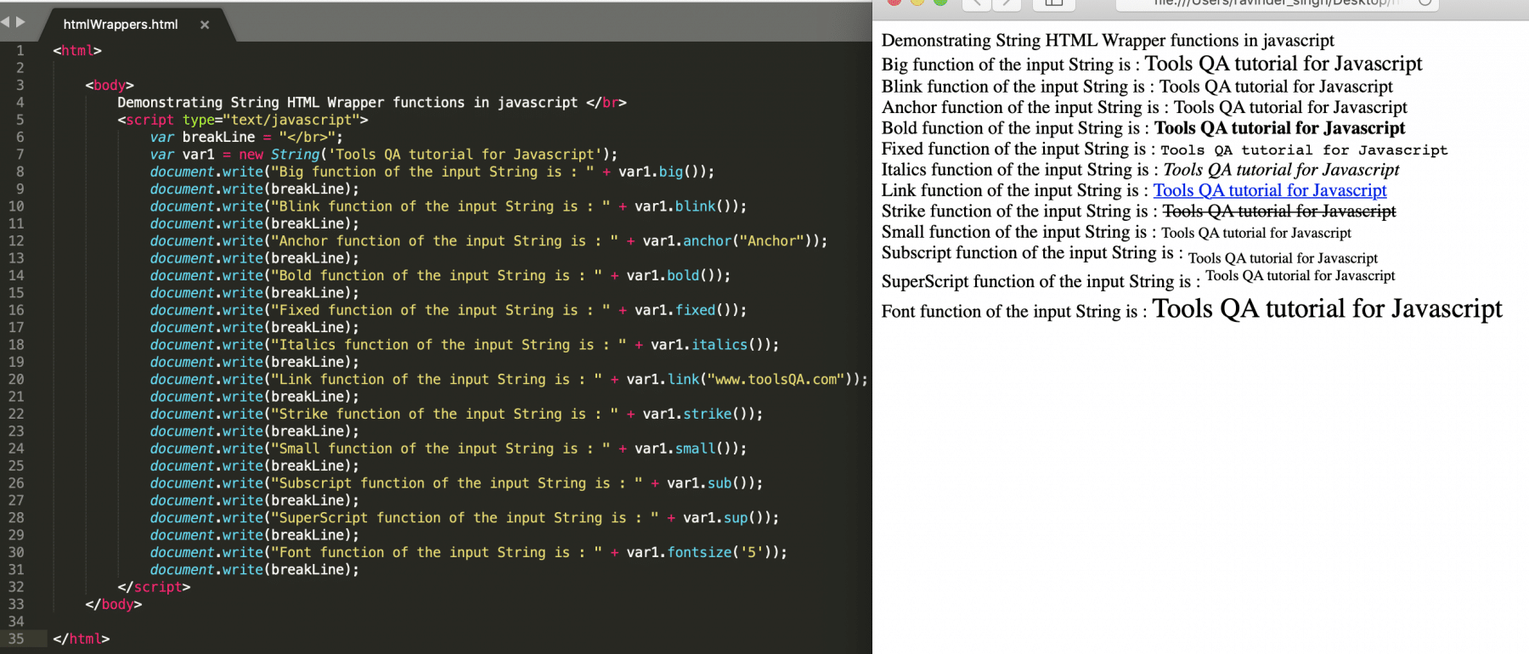
Task: Click the code line calling var1.bold()
Action: click(x=440, y=275)
